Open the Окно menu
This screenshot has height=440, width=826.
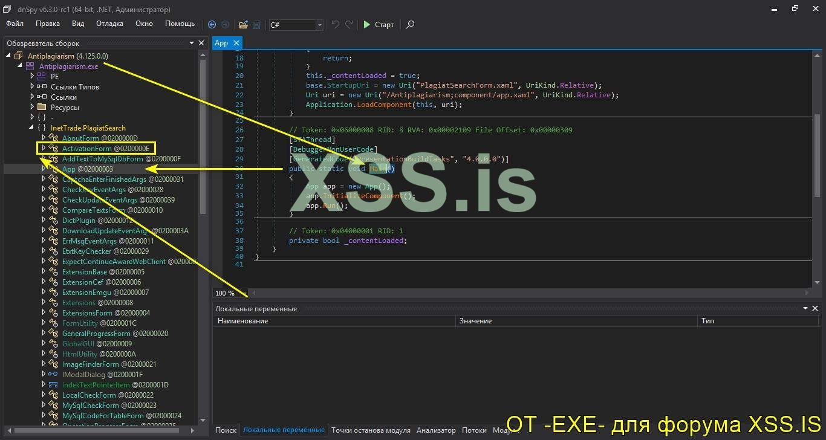pos(144,24)
